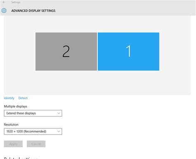Open the Multiple displays dropdown
Screen dimensions: 196x159
click(33, 113)
